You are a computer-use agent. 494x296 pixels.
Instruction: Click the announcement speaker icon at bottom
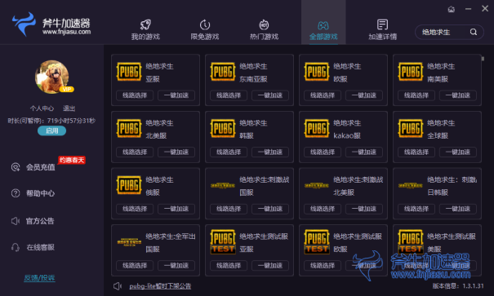pos(118,286)
